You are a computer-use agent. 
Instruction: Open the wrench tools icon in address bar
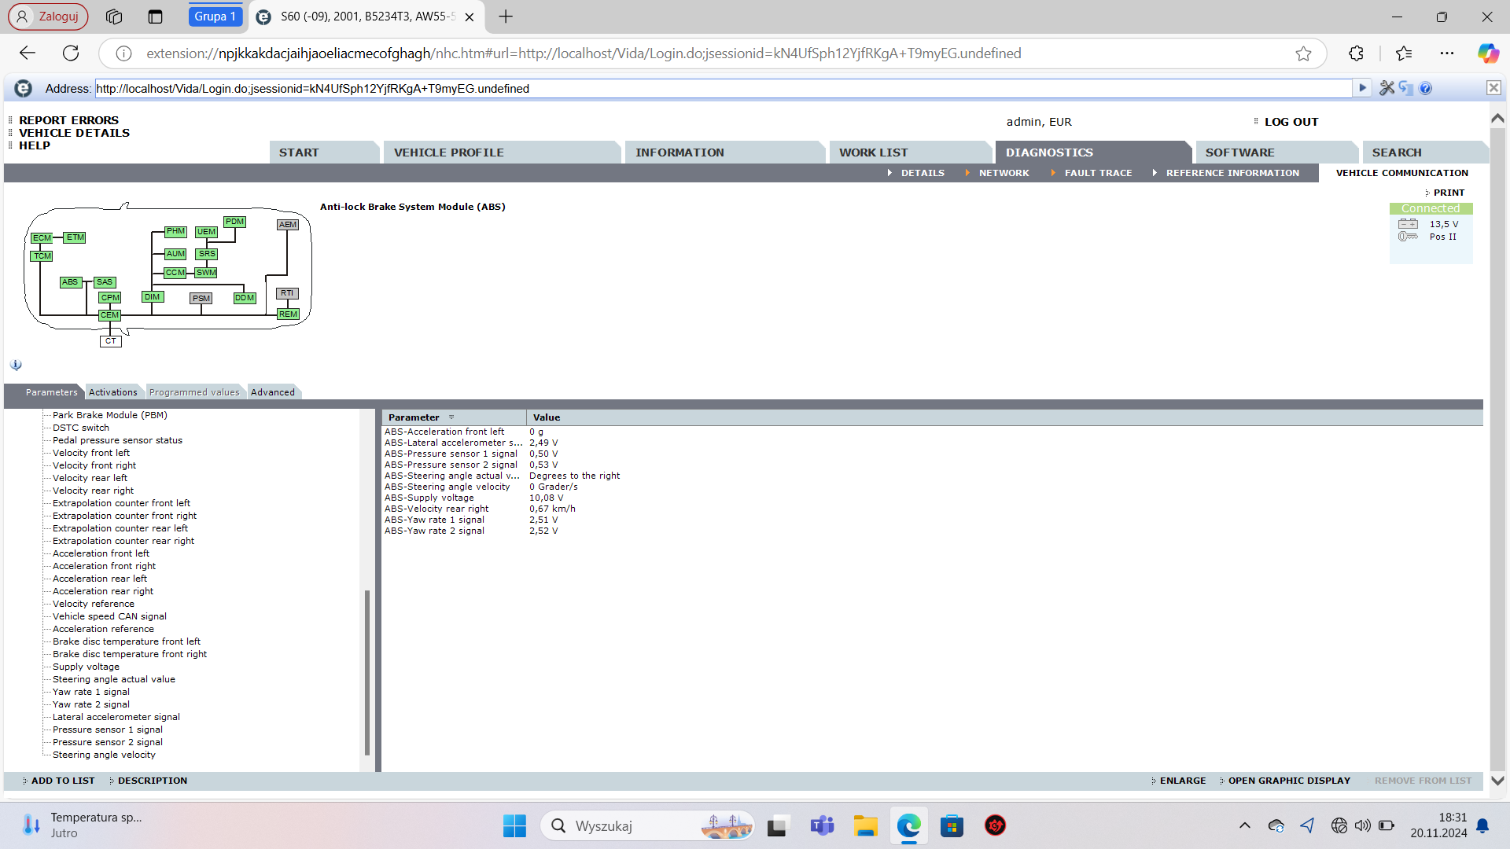[1387, 88]
